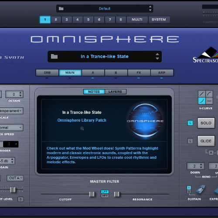This screenshot has width=218, height=218.
Task: Click the Part Level slider handle
Action: (x=13, y=190)
